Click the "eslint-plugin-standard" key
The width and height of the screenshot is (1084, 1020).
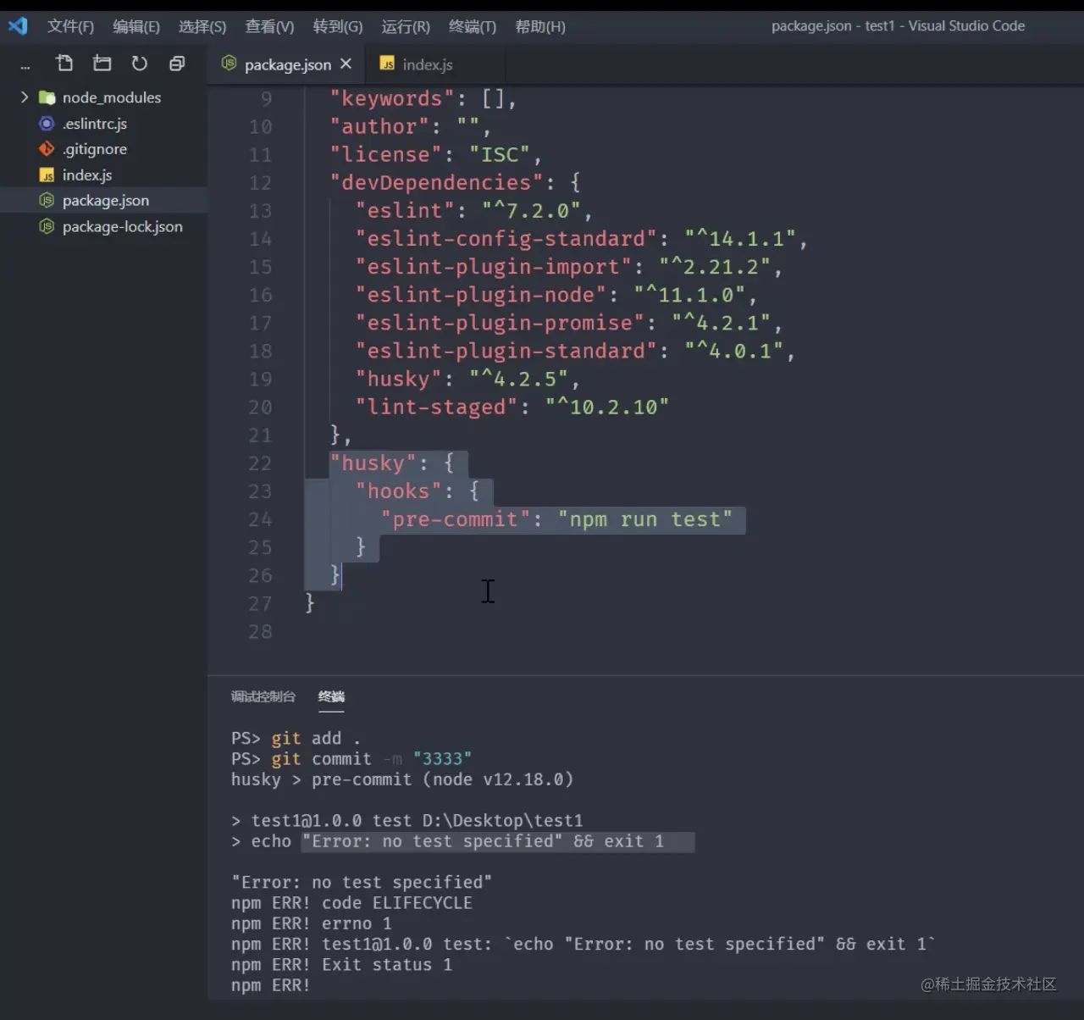tap(506, 351)
